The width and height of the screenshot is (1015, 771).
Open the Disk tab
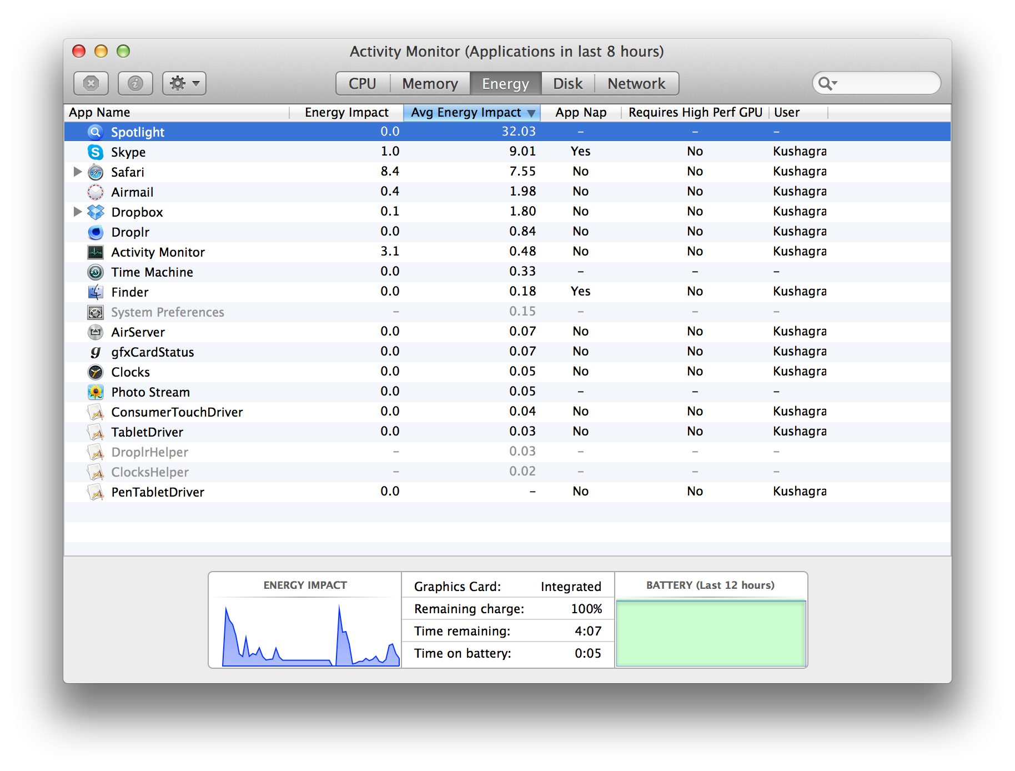pyautogui.click(x=567, y=83)
